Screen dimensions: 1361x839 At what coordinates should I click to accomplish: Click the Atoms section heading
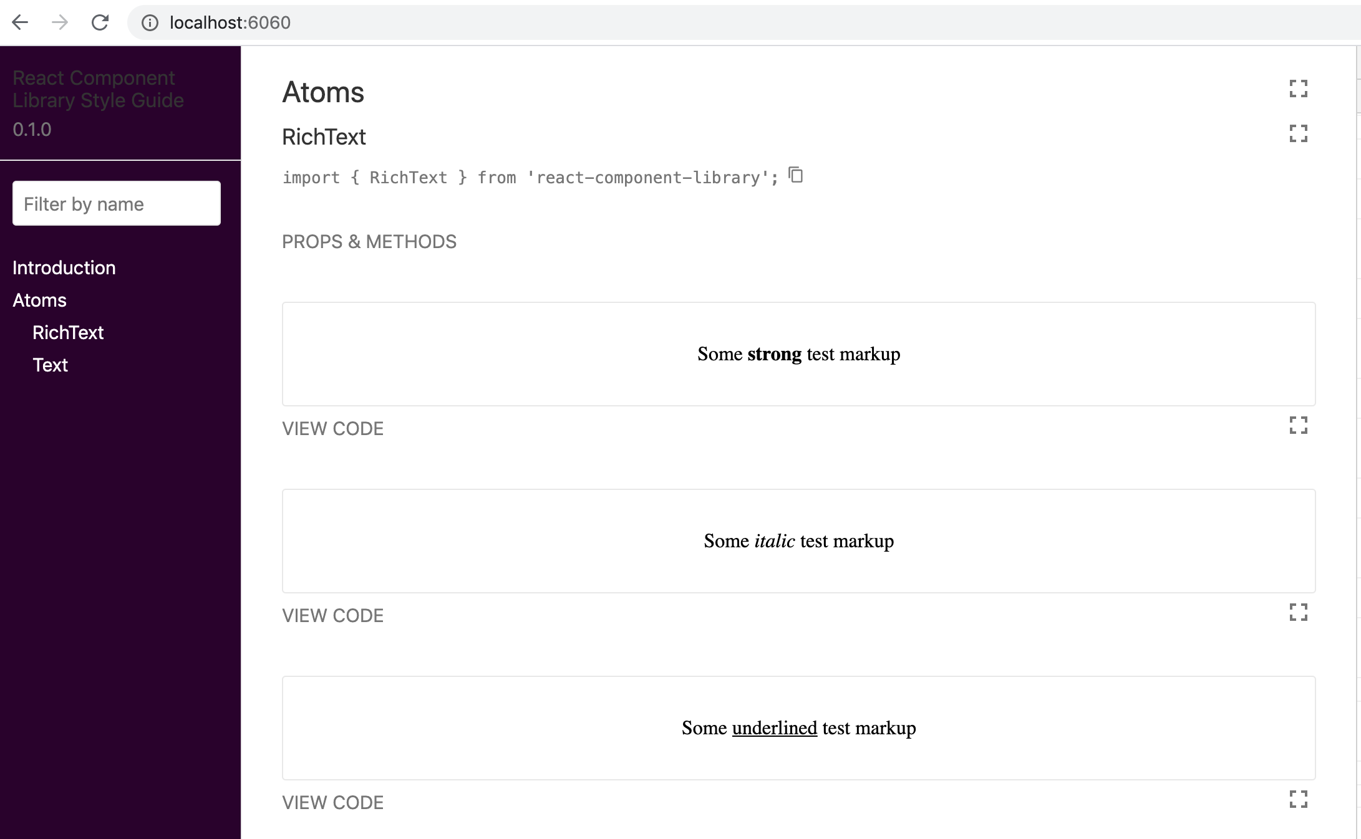323,92
